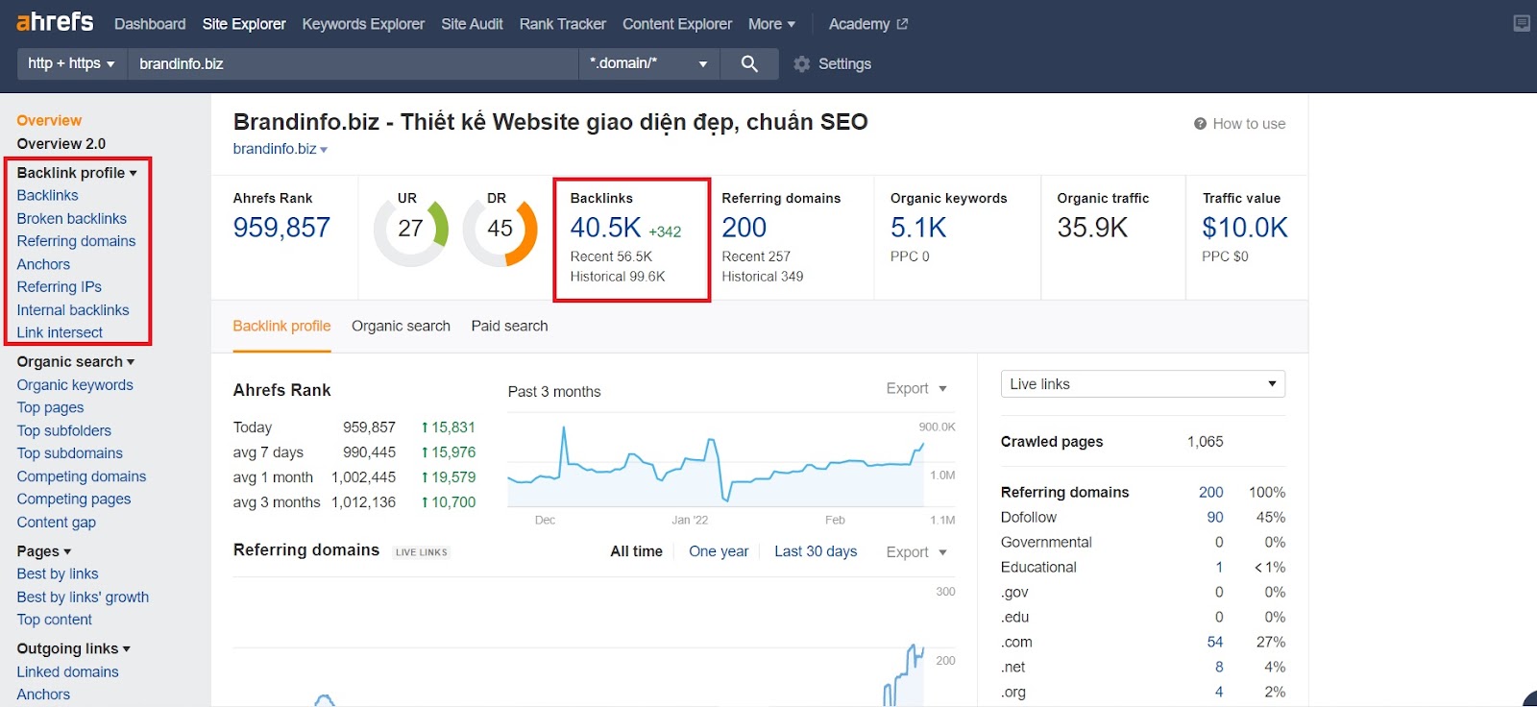Open the brandinfo.biz URL dropdown arrow
1537x707 pixels.
[324, 150]
